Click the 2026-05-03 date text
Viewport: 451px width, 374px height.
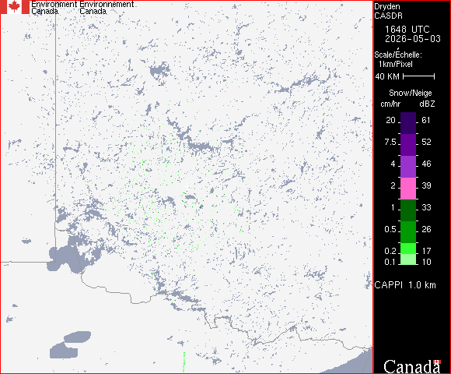point(413,39)
